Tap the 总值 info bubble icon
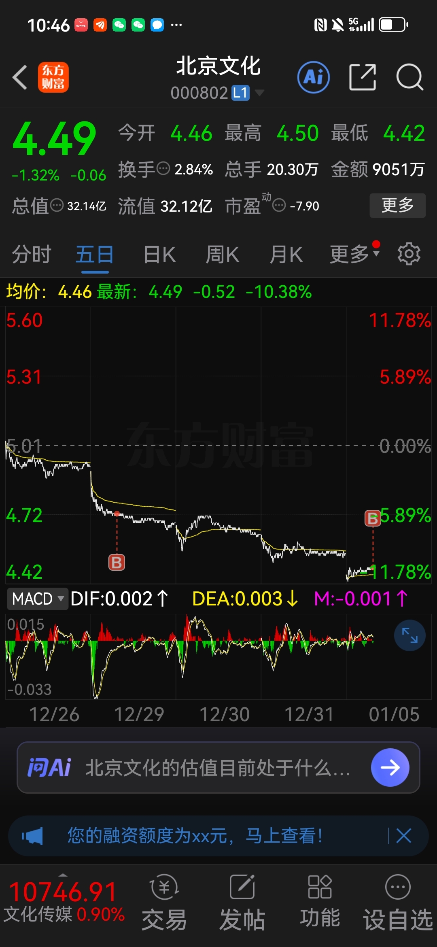This screenshot has height=947, width=437. (x=57, y=206)
